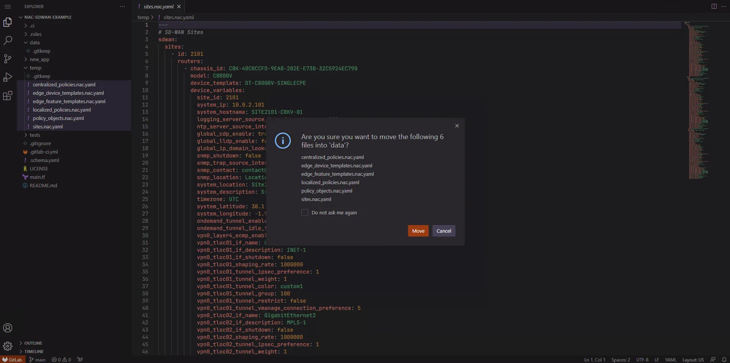This screenshot has height=363, width=730.
Task: Open the Accounts icon
Action: tap(8, 327)
